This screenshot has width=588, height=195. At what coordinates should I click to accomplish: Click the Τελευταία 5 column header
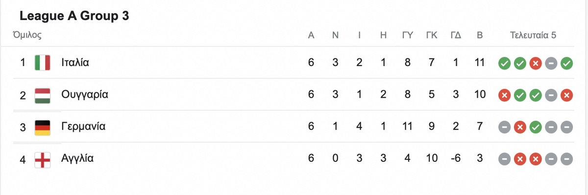(x=533, y=35)
